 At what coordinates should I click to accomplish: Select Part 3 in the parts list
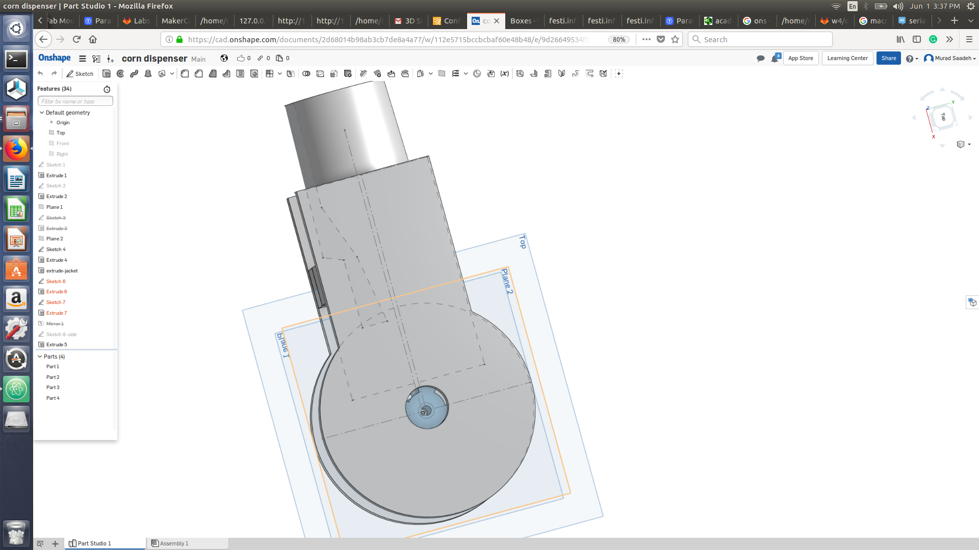tap(53, 388)
